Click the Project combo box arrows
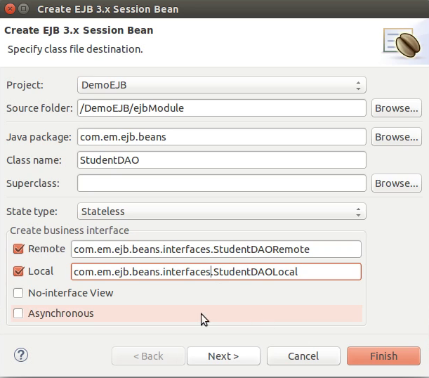Image resolution: width=429 pixels, height=378 pixels. pyautogui.click(x=358, y=86)
